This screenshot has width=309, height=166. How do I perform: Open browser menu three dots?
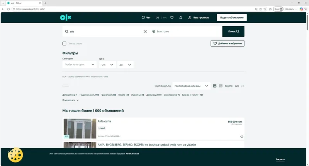pos(295,9)
